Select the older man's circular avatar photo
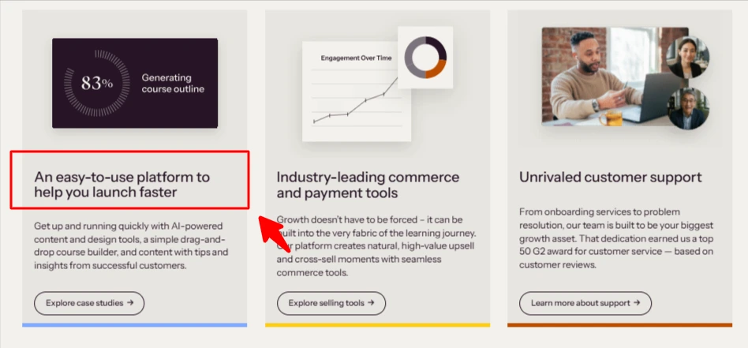The width and height of the screenshot is (748, 348). click(688, 108)
